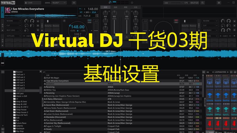Click the left deck Reverse button
Image resolution: width=237 pixels, height=133 pixels.
tap(56, 26)
